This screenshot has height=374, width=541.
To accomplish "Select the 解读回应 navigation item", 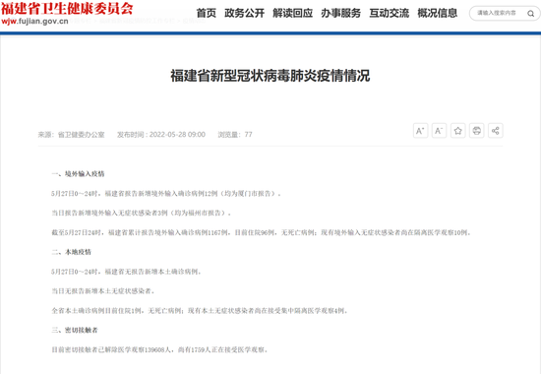I will tap(292, 13).
